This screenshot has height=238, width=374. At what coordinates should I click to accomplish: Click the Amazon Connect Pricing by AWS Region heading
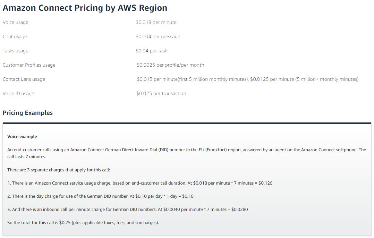(85, 8)
